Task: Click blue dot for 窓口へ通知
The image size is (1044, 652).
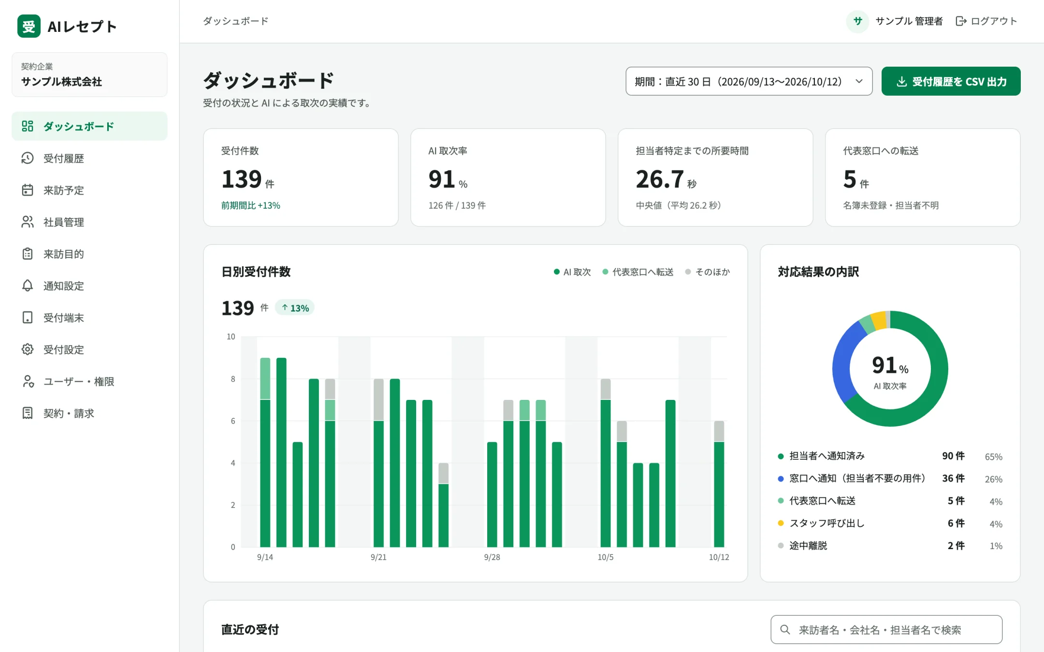Action: pyautogui.click(x=781, y=479)
